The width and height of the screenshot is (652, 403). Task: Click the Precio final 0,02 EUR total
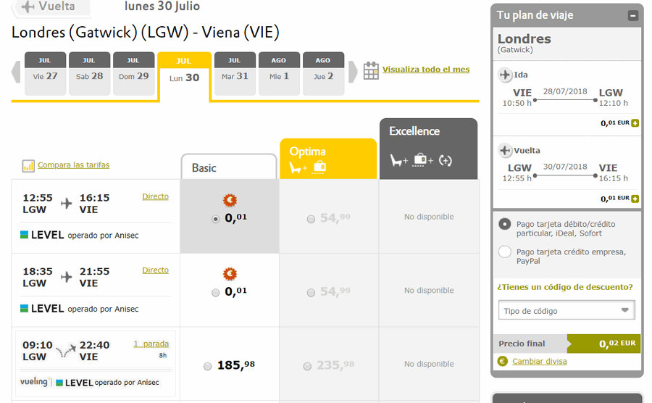pos(567,344)
